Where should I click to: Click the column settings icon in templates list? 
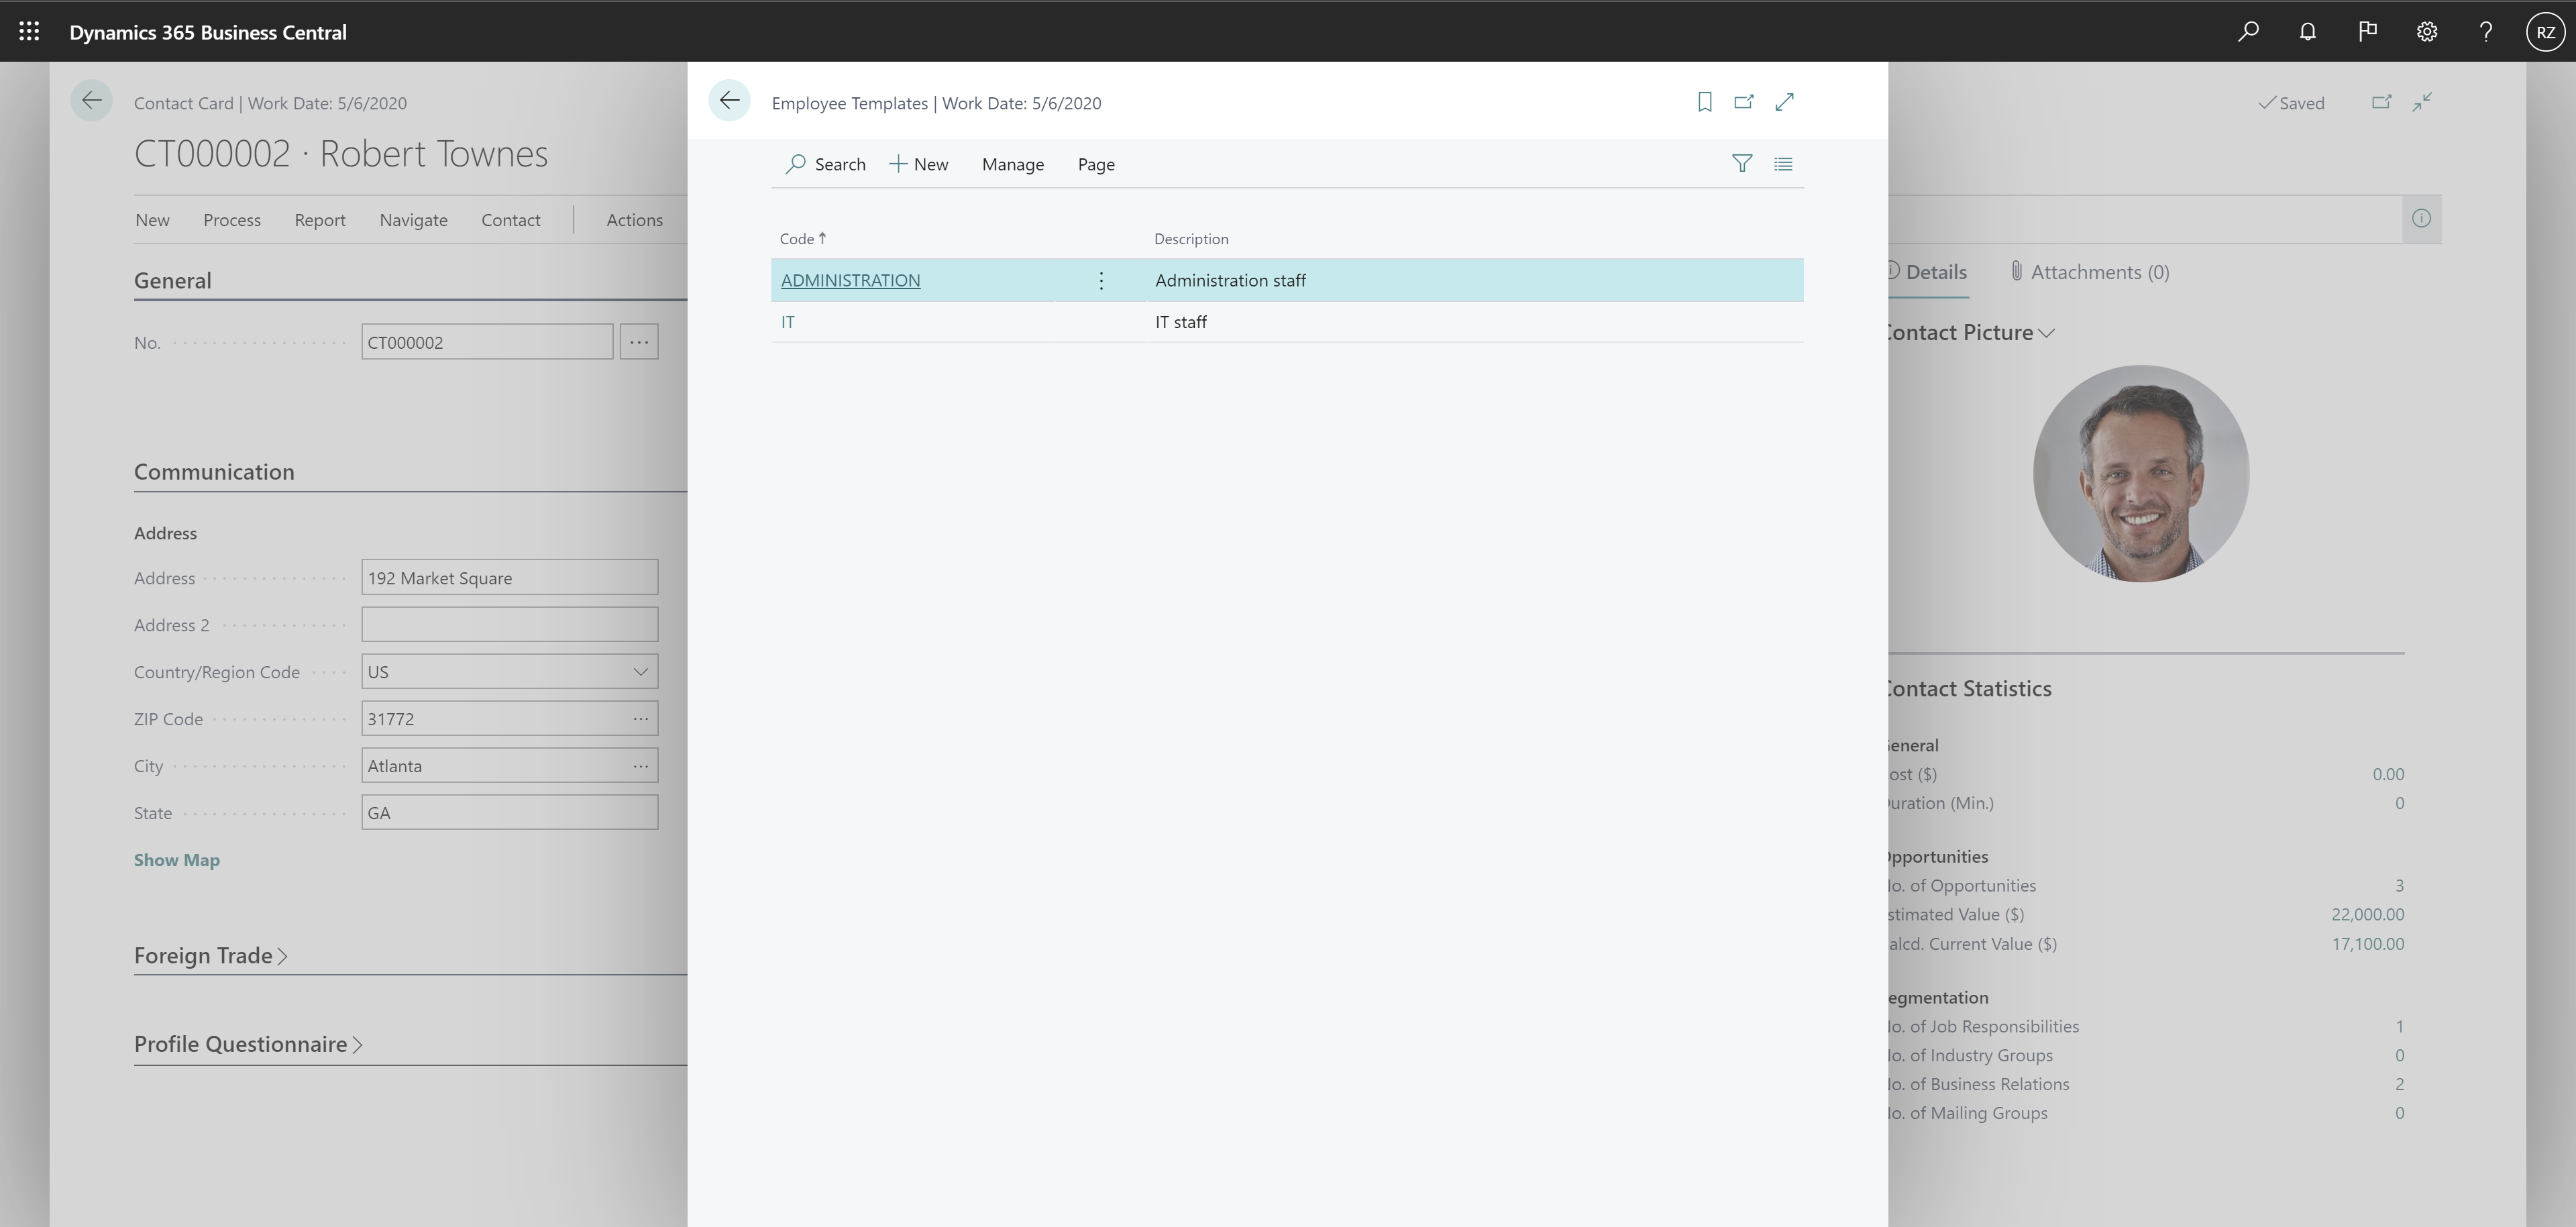[x=1782, y=162]
